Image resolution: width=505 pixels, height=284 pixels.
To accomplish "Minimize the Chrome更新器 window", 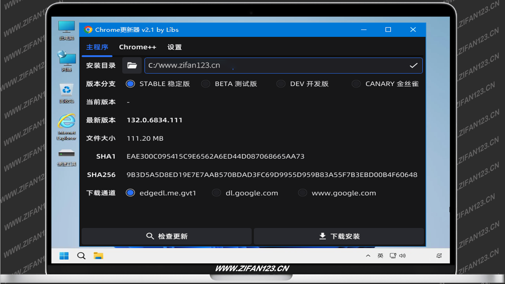I will click(364, 30).
